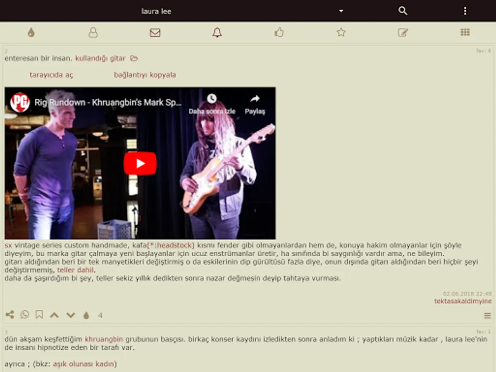
Task: Play the Rig Rundown YouTube video
Action: pos(140,163)
